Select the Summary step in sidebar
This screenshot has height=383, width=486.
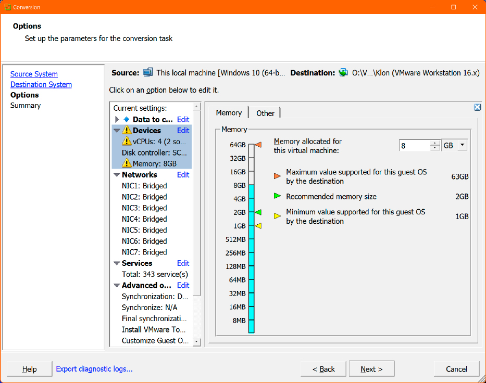pyautogui.click(x=26, y=106)
